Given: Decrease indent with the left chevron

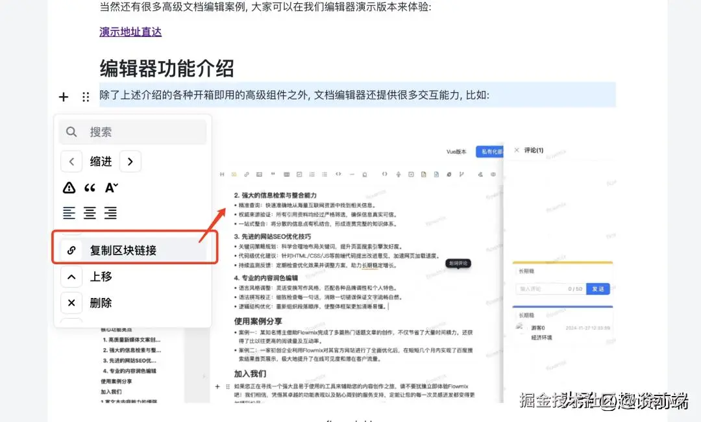Looking at the screenshot, I should [71, 162].
